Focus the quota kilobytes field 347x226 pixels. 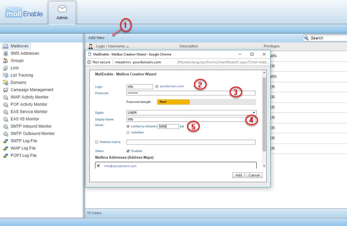click(x=168, y=126)
